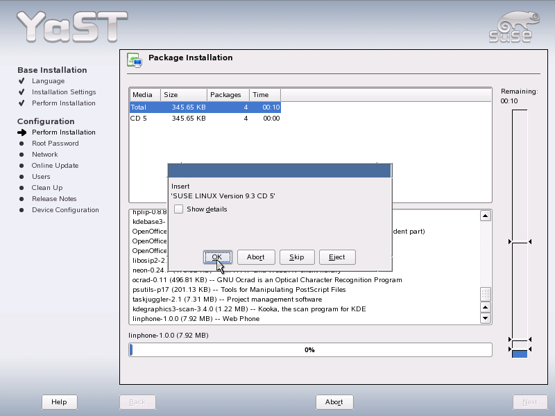Select the CD 5 row in media table
The height and width of the screenshot is (416, 555).
[205, 118]
